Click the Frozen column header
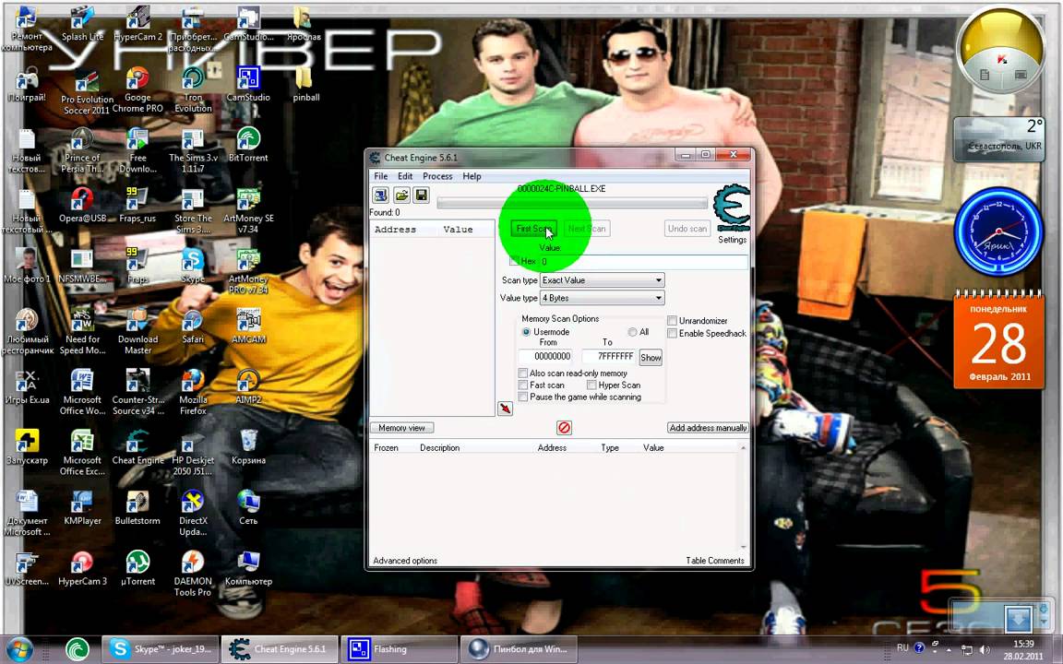The image size is (1063, 664). (386, 448)
